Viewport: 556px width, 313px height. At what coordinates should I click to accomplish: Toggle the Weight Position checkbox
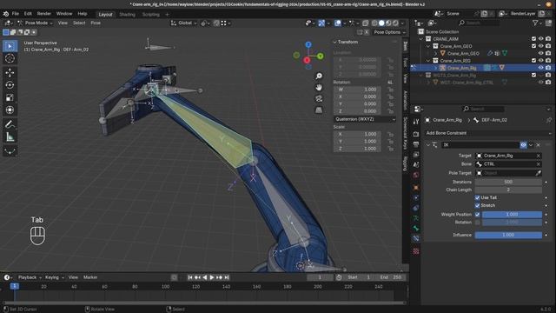[x=477, y=215]
